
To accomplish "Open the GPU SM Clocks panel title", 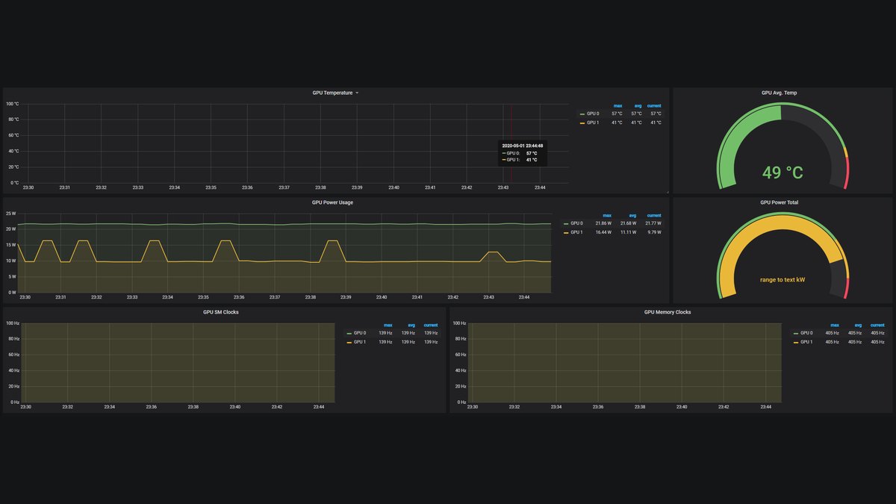I will click(x=221, y=312).
